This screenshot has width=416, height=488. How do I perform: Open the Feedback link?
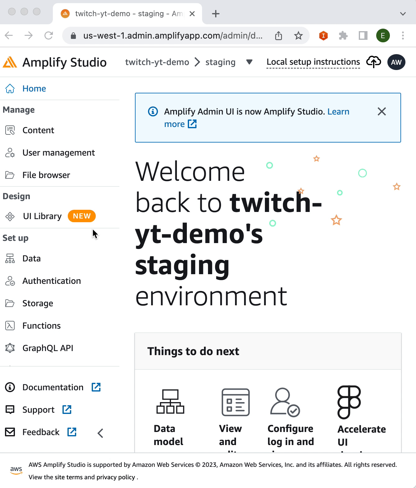pos(41,432)
